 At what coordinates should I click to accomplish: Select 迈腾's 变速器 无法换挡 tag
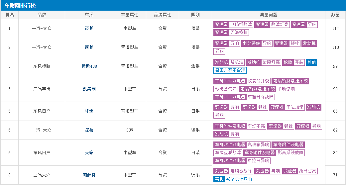tap(231, 33)
